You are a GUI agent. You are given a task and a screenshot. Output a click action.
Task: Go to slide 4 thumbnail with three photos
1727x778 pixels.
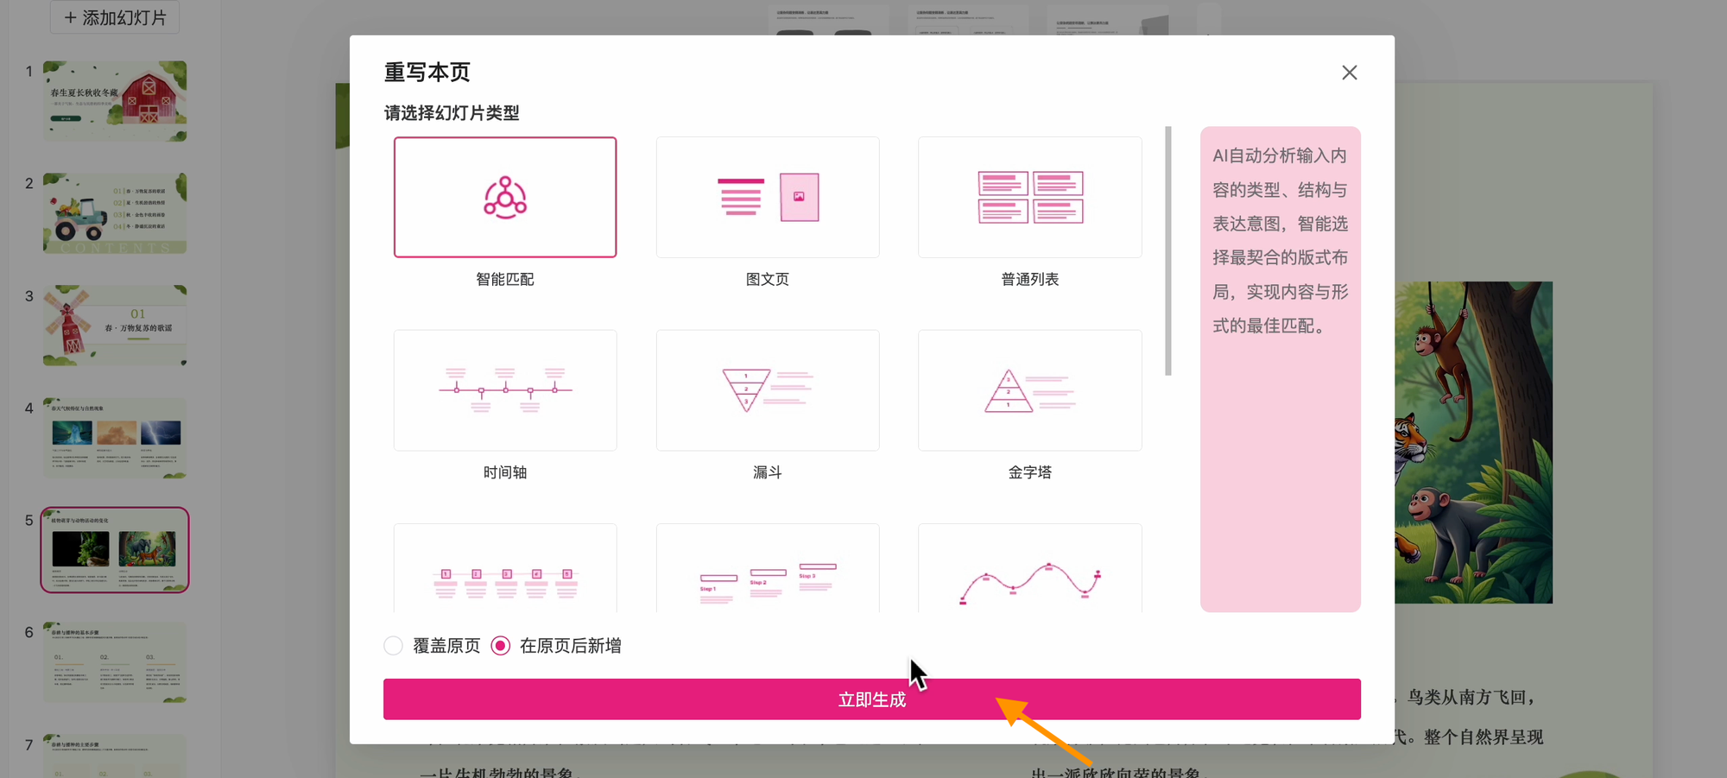pyautogui.click(x=115, y=438)
